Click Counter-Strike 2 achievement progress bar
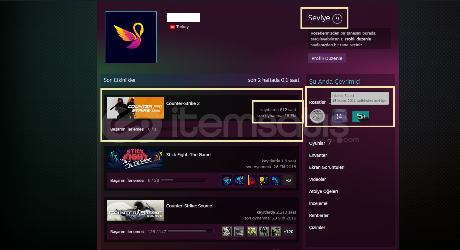Image resolution: width=460 pixels, height=250 pixels. tap(181, 129)
